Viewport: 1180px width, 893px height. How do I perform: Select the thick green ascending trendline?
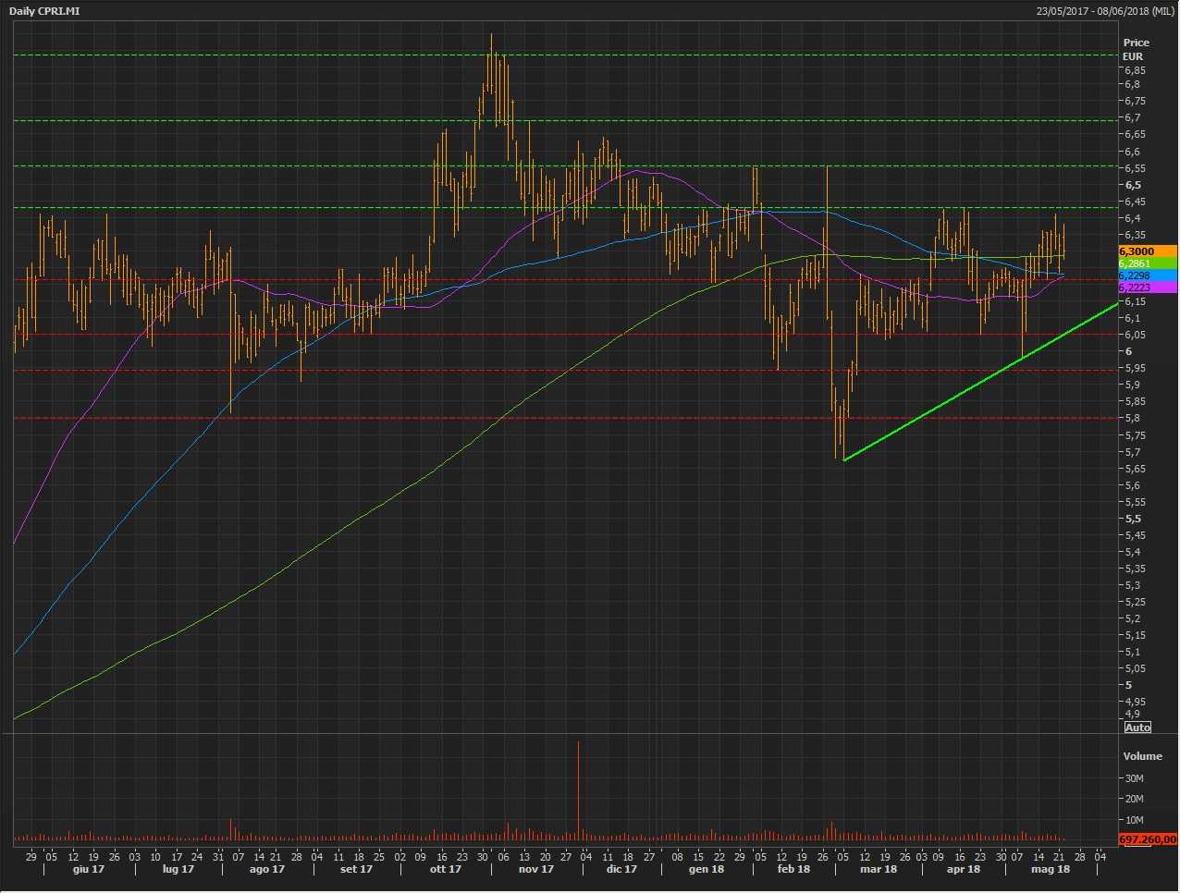(x=980, y=381)
